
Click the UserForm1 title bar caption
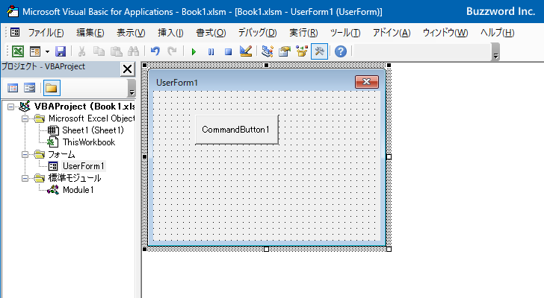[x=177, y=83]
